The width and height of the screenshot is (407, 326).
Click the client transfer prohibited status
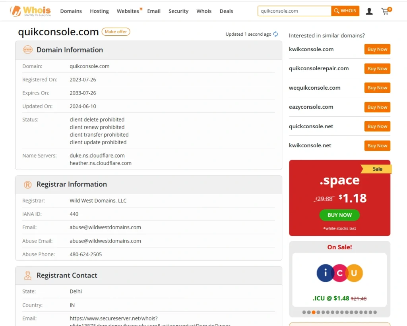pyautogui.click(x=99, y=135)
